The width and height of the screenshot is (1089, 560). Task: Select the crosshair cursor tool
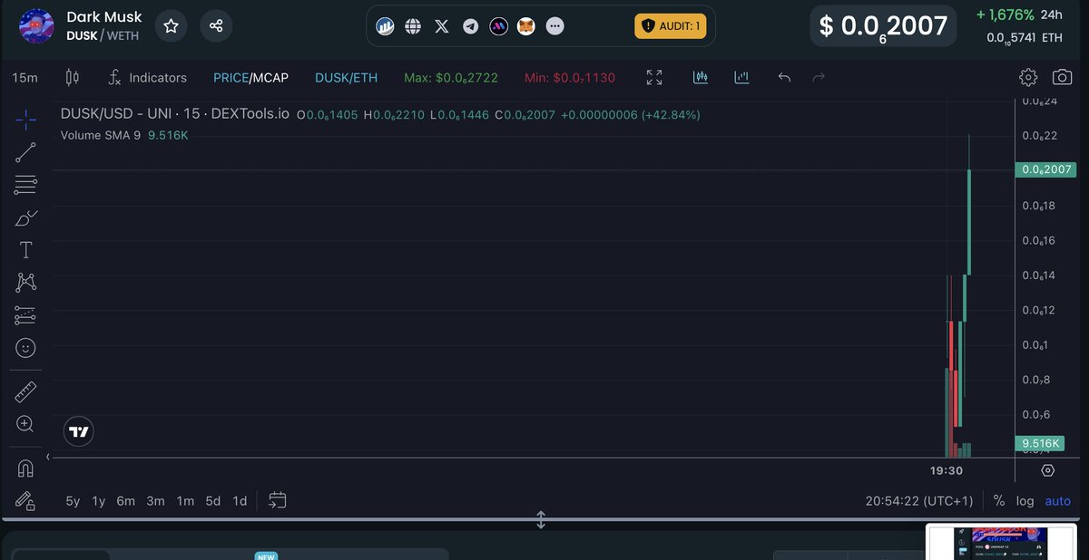pyautogui.click(x=25, y=120)
